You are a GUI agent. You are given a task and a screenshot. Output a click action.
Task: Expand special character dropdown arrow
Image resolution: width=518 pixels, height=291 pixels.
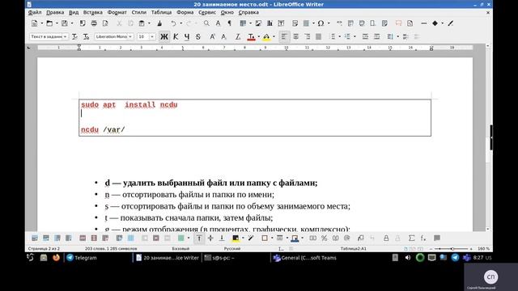click(329, 23)
